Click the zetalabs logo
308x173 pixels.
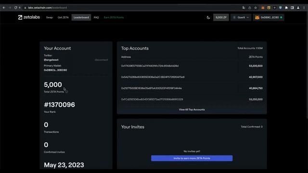[29, 17]
